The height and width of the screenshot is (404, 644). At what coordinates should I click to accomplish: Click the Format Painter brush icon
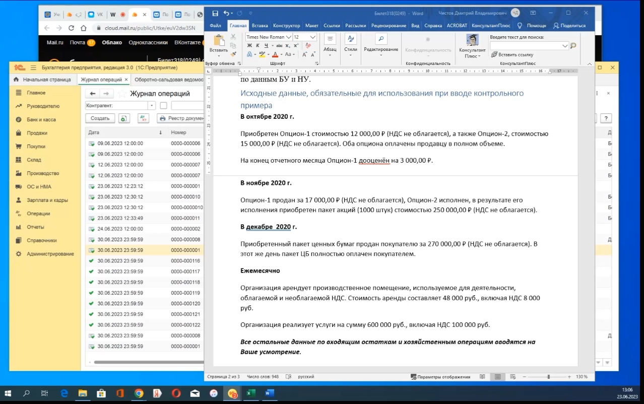(x=233, y=54)
